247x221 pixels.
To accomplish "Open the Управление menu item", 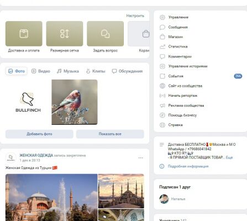I will 201,17.
